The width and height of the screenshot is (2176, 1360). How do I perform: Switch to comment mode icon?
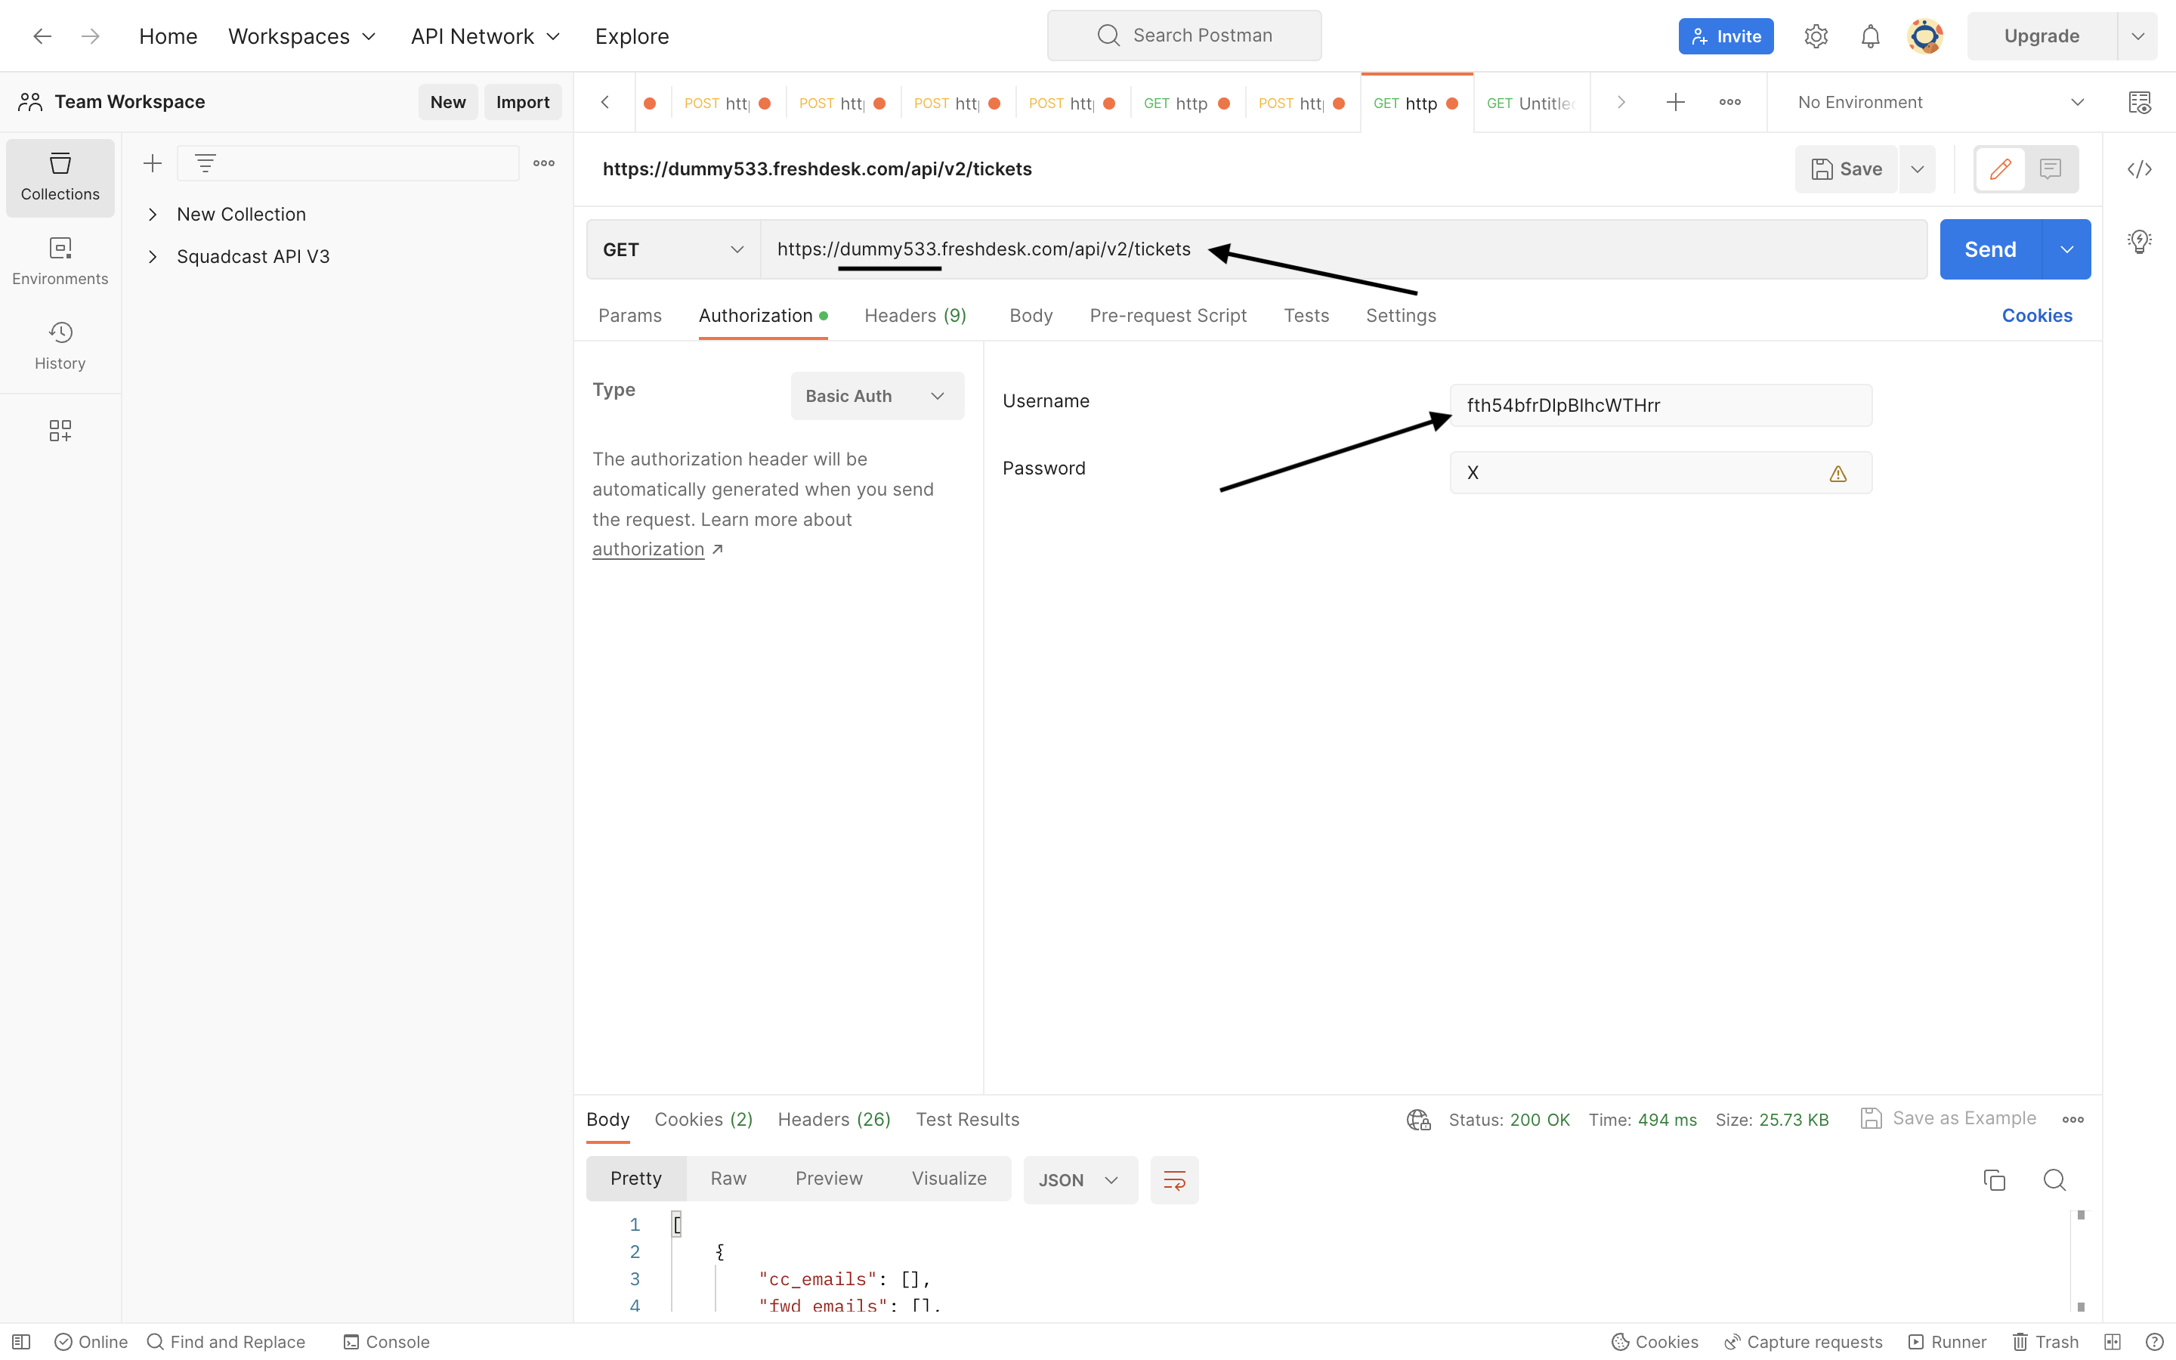[x=2050, y=169]
